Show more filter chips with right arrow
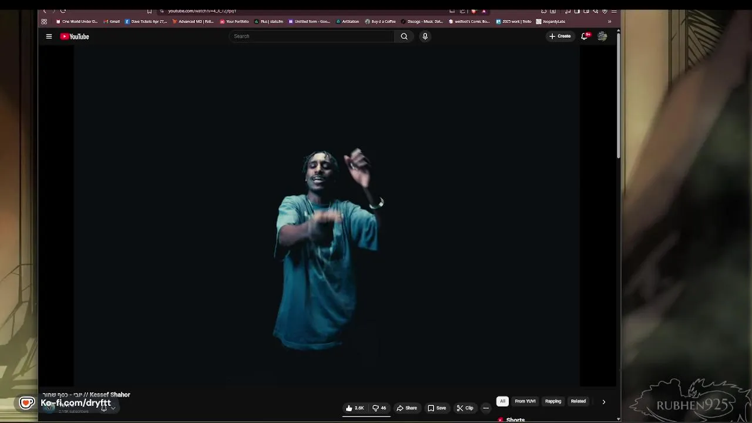 [603, 402]
